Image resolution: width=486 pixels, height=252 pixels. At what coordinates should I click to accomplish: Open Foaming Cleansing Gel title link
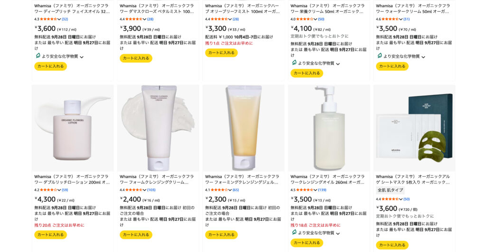(242, 179)
